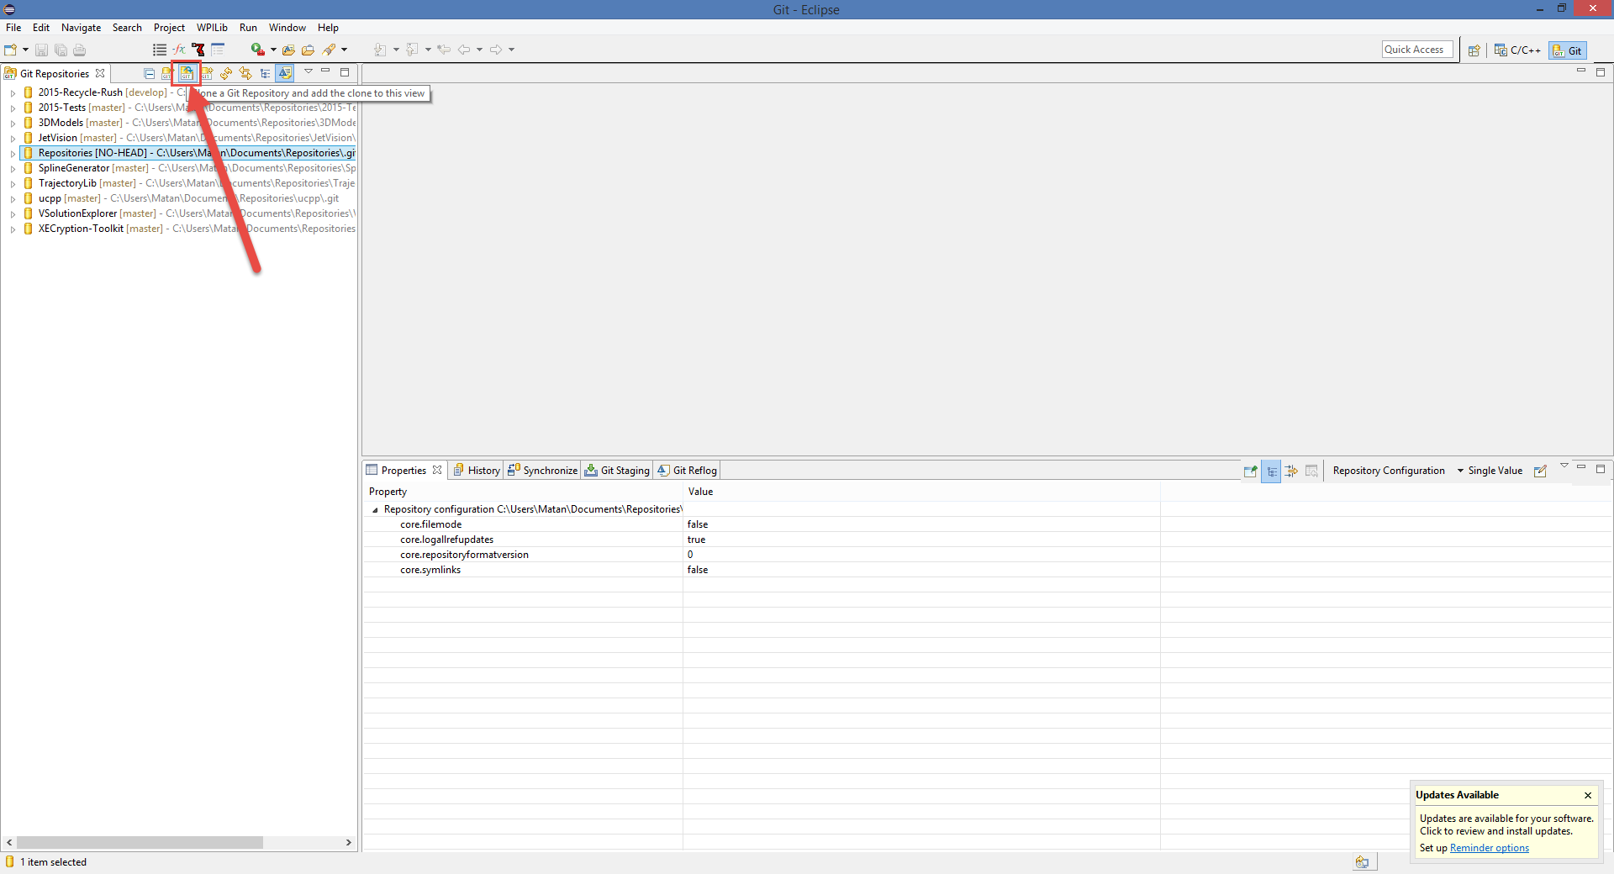Toggle hierarchical branch layout icon
The image size is (1614, 874).
(266, 73)
